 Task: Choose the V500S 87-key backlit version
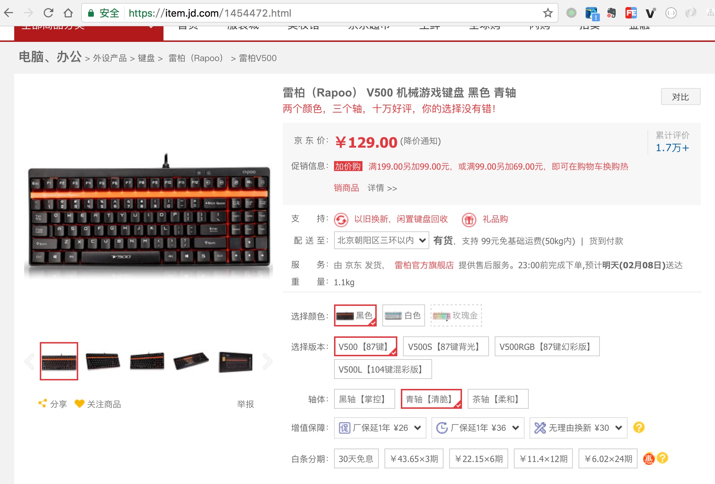pyautogui.click(x=445, y=347)
